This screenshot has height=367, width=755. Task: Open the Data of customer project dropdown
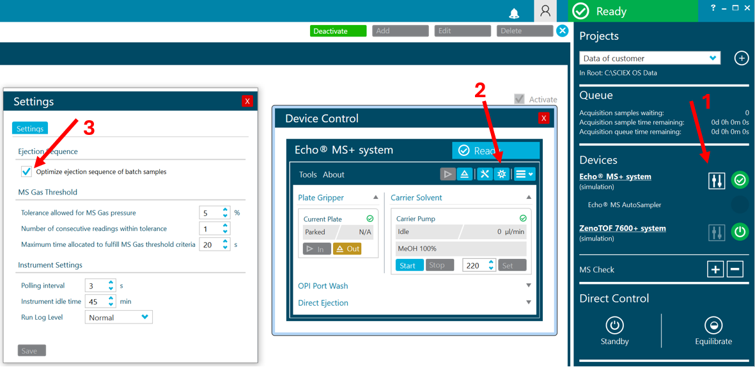point(650,58)
